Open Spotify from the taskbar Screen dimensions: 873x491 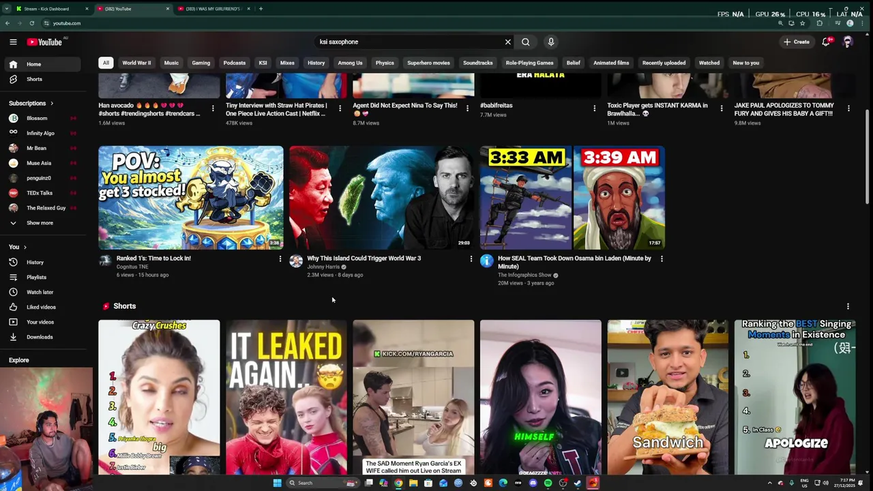point(548,483)
